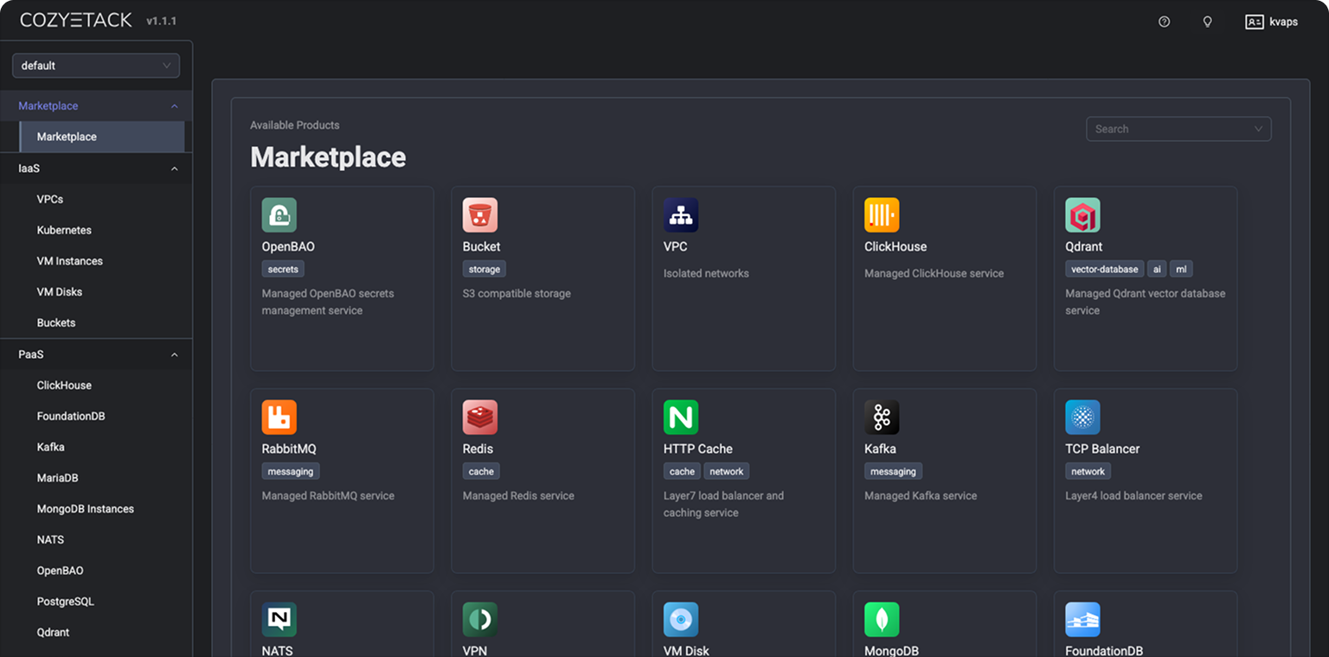Collapse the IaaS menu section
This screenshot has height=657, width=1329.
click(x=96, y=169)
